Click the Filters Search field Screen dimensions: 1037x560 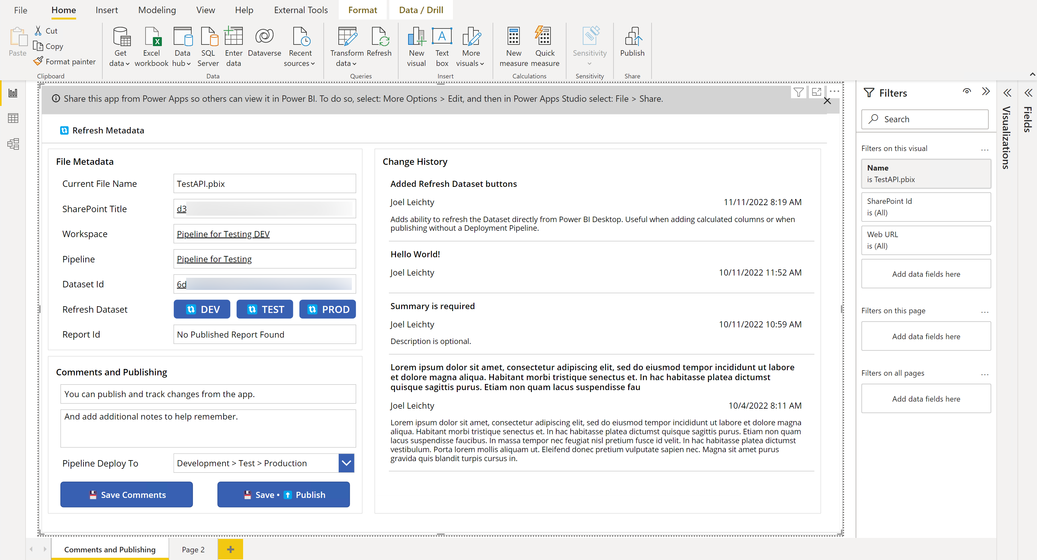925,119
